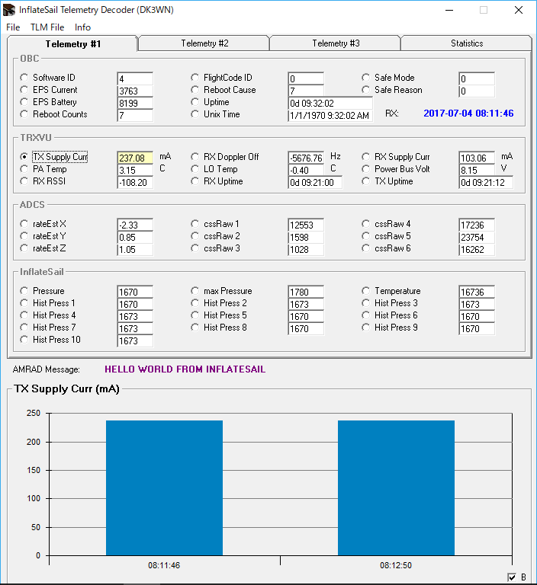Select the RX Supply Curr radio button
The image size is (537, 585).
[366, 157]
